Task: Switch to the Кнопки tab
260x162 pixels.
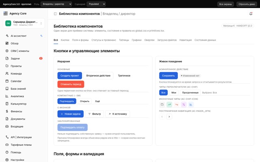Action: point(65,40)
